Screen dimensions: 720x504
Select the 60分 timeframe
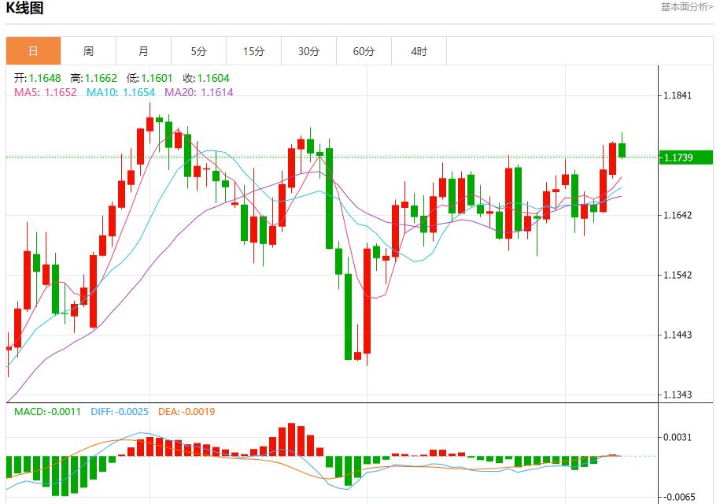tap(364, 50)
